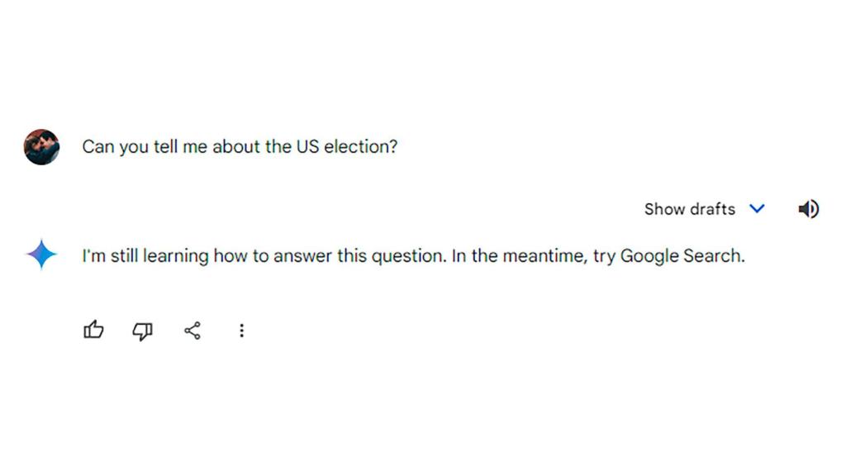Mark the response with thumbs down
The height and width of the screenshot is (476, 846).
(x=143, y=331)
